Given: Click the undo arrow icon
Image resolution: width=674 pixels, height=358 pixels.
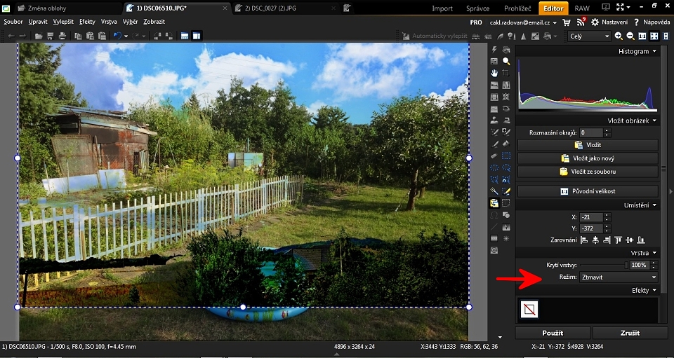Looking at the screenshot, I should coord(117,36).
